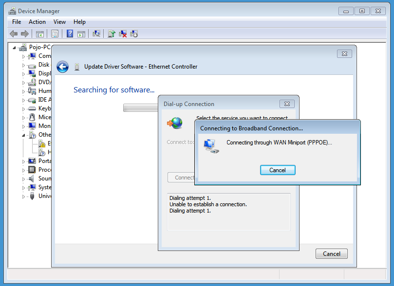
Task: Click the network computers icon in Connecting dialog
Action: tap(211, 146)
